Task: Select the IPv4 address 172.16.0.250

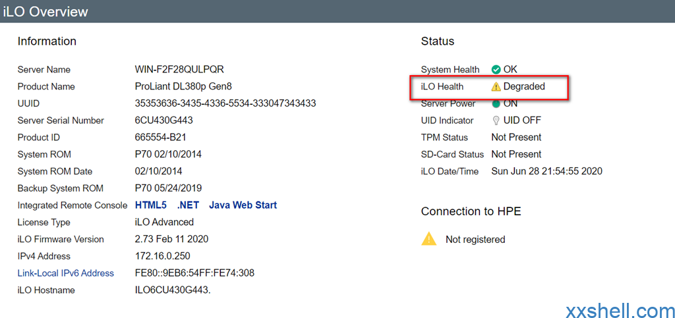Action: [x=163, y=256]
